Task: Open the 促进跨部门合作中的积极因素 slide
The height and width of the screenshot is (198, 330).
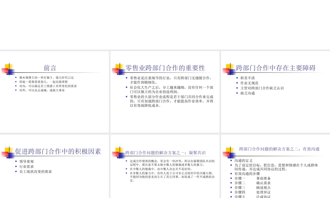Action: (x=54, y=166)
